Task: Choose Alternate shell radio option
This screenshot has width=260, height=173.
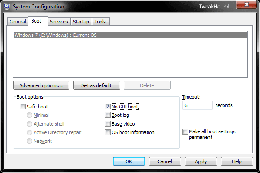Action: tap(29, 124)
